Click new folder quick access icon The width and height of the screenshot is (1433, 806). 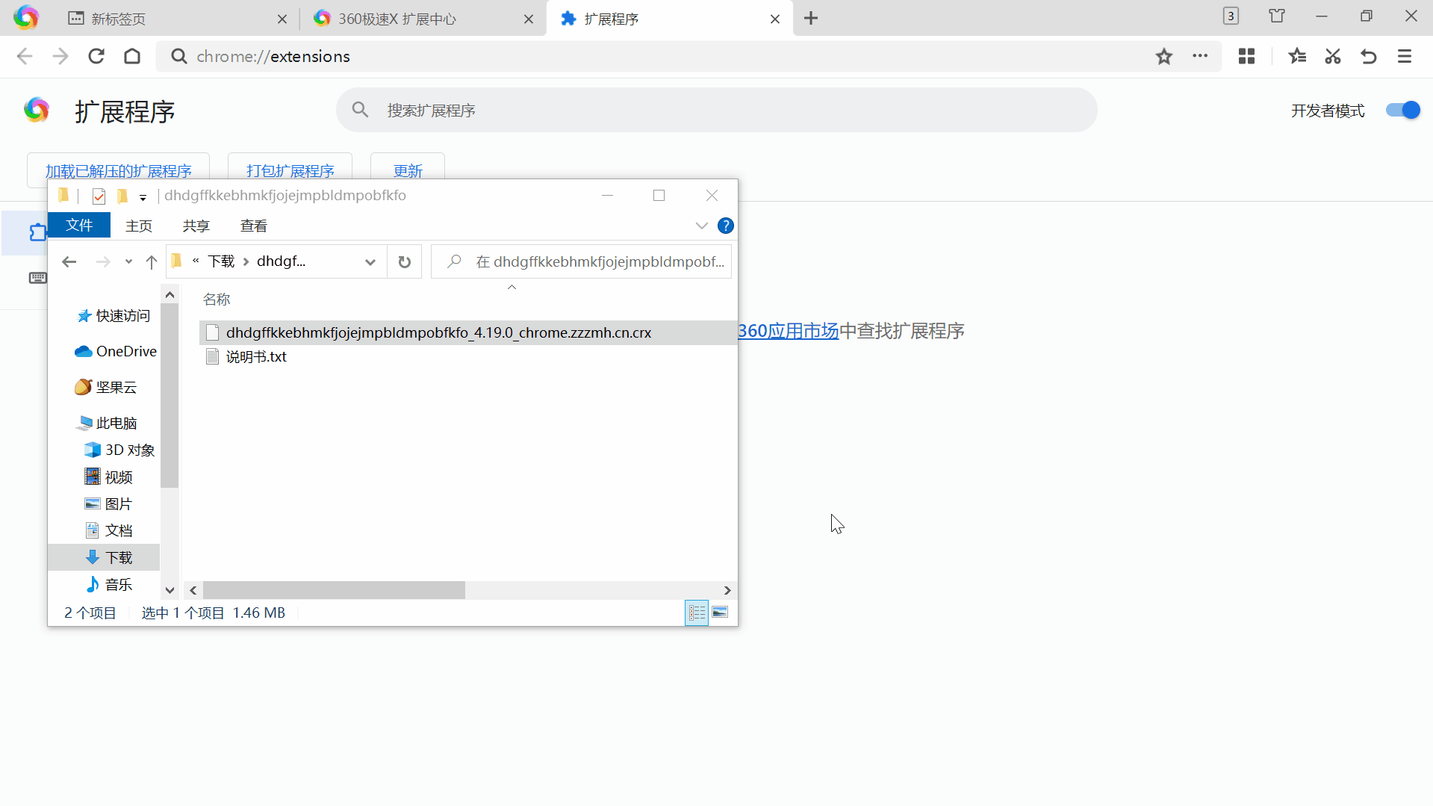coord(122,196)
